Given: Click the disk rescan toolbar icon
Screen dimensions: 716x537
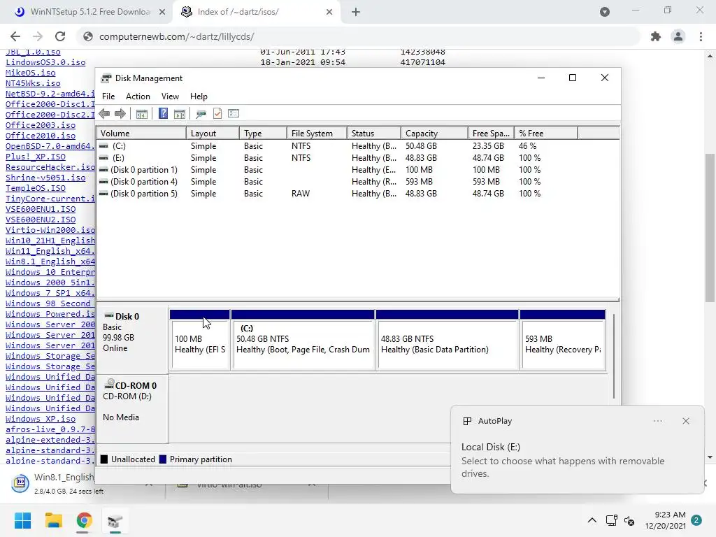Looking at the screenshot, I should [201, 114].
